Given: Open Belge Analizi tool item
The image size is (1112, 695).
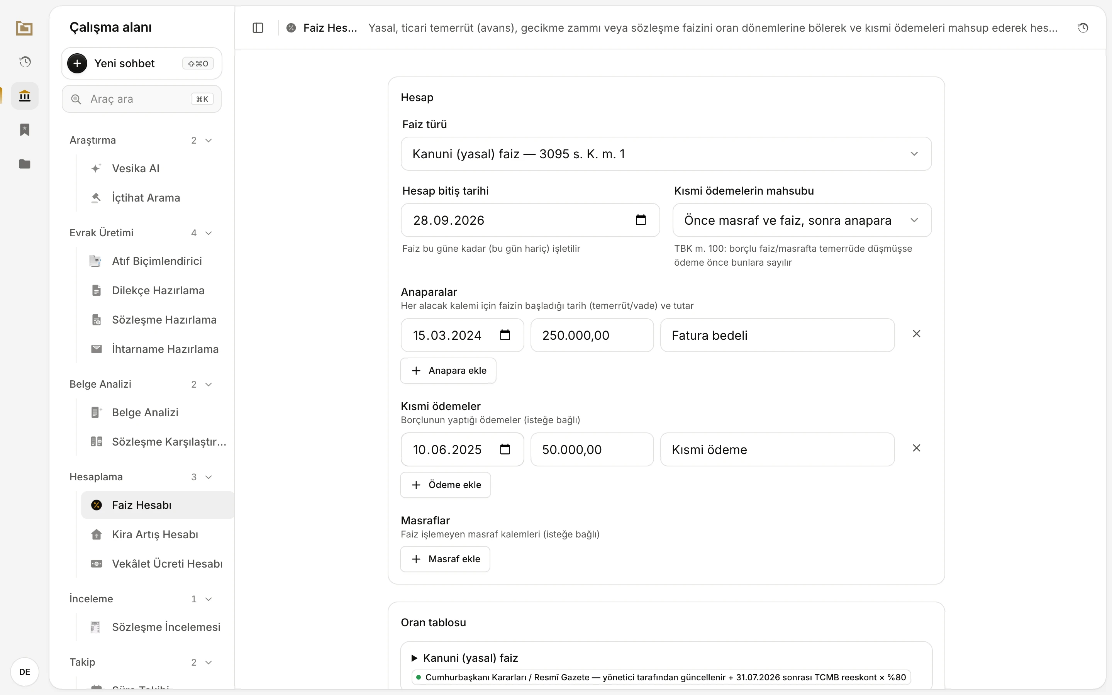Looking at the screenshot, I should point(157,413).
